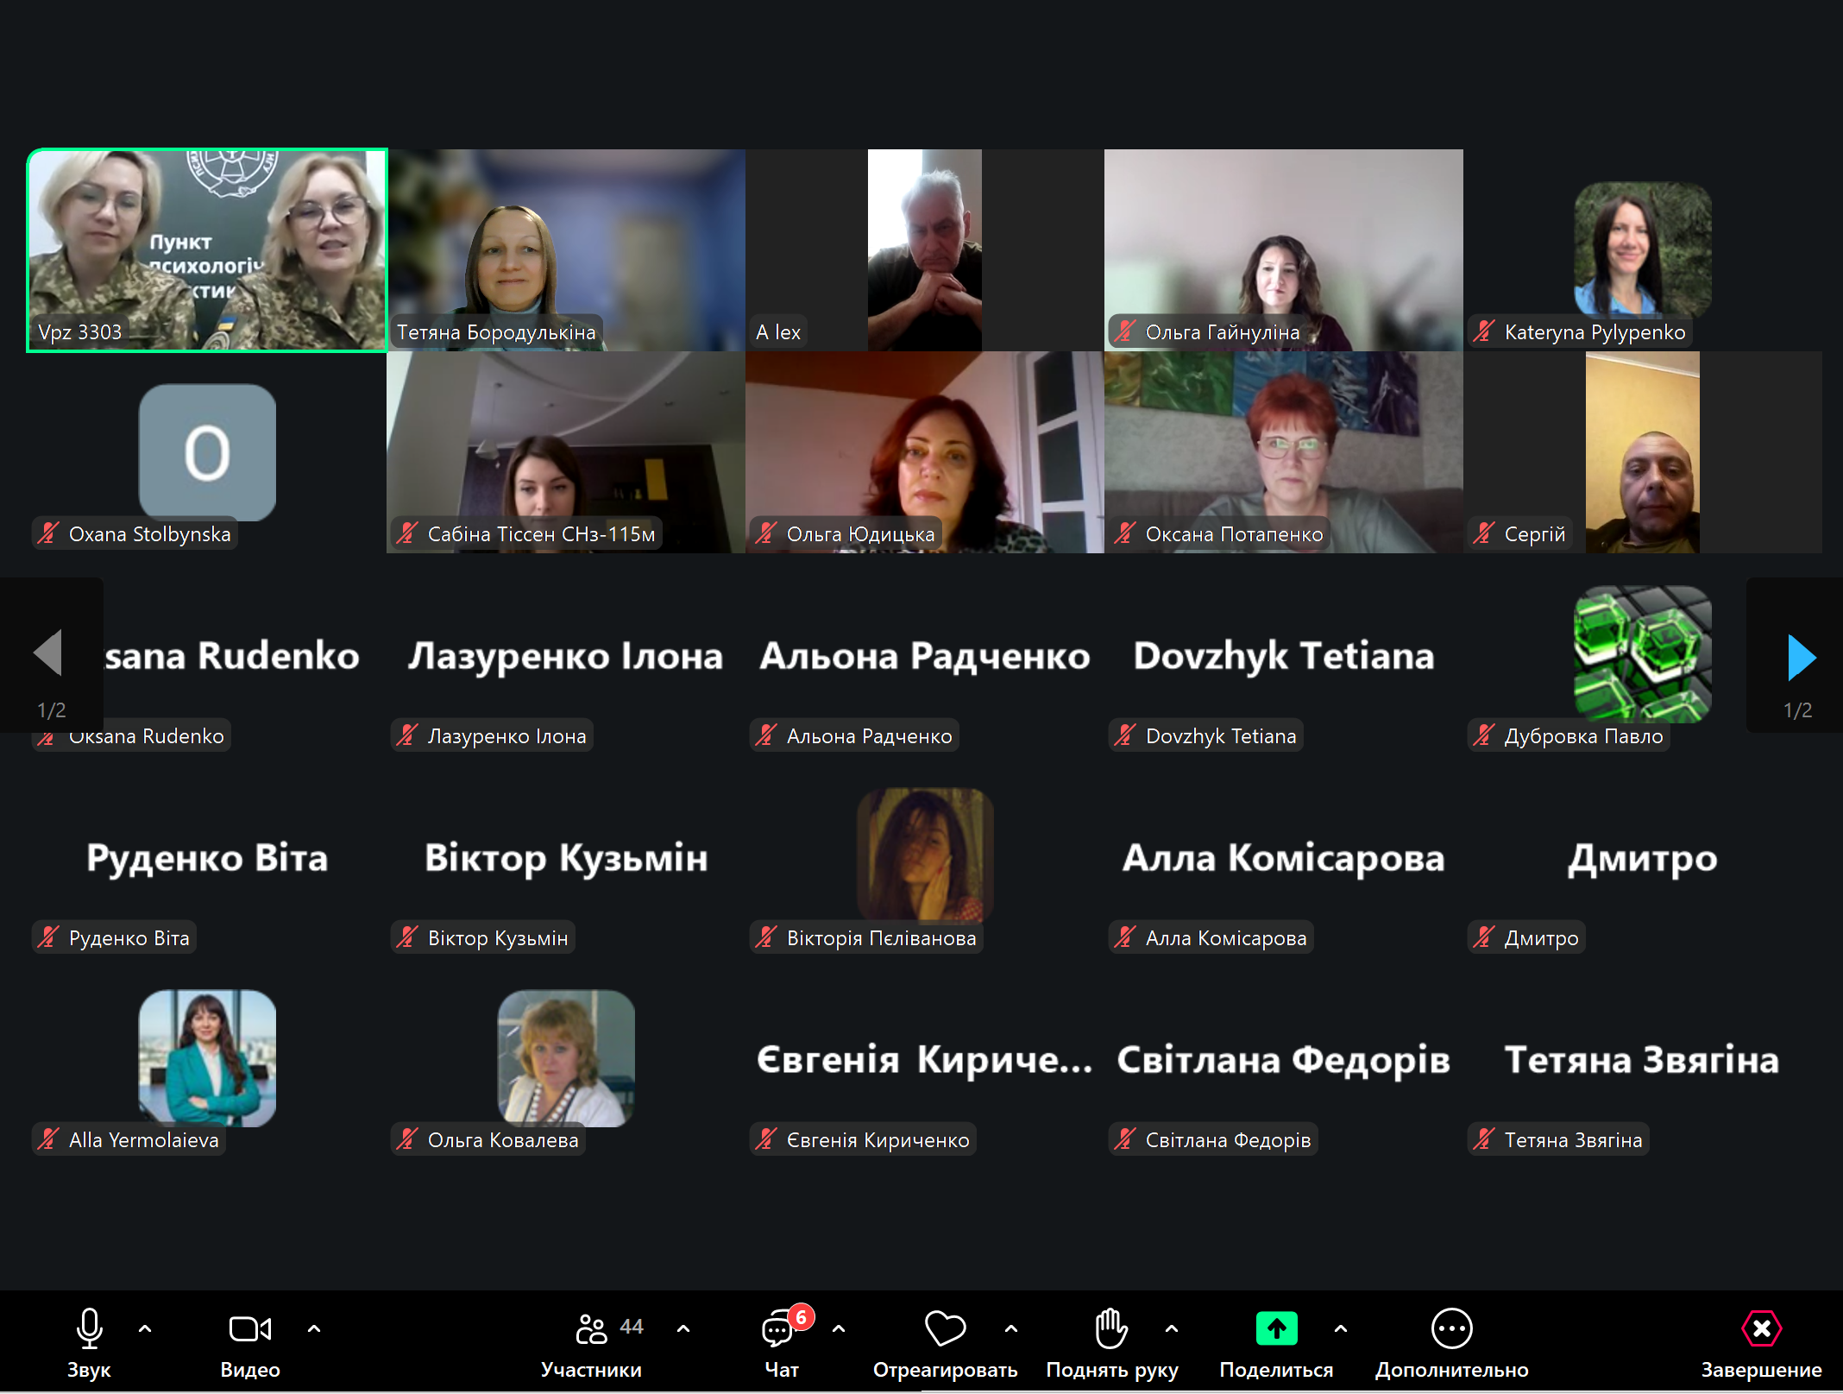The height and width of the screenshot is (1394, 1843).
Task: Click the green Поделиться share icon
Action: 1276,1329
